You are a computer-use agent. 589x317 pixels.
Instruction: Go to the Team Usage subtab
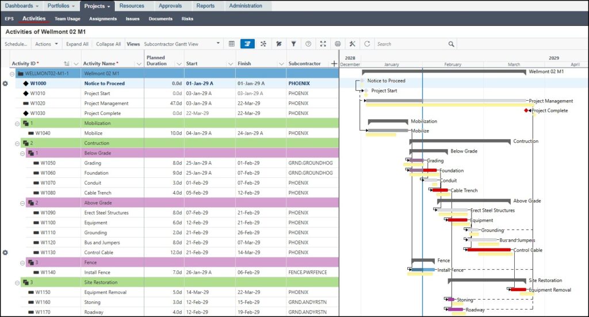pos(67,19)
